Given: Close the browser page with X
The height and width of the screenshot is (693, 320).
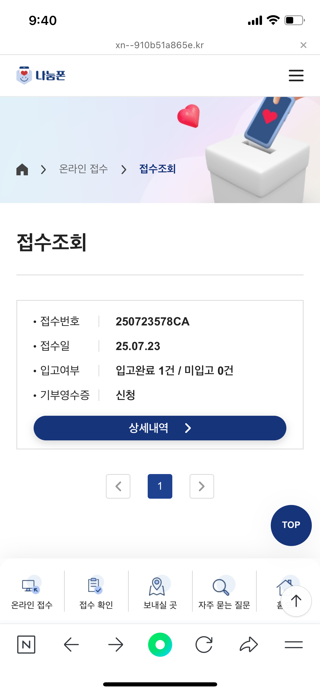Looking at the screenshot, I should 303,45.
